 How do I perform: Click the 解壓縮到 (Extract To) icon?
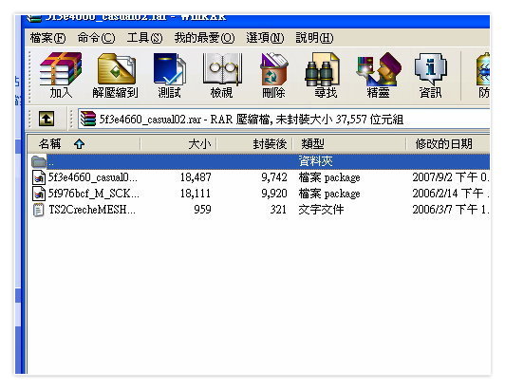click(x=115, y=75)
